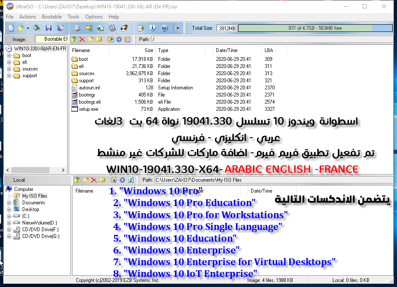Sort image files by Size column header
This screenshot has height=287, width=397.
pos(132,50)
